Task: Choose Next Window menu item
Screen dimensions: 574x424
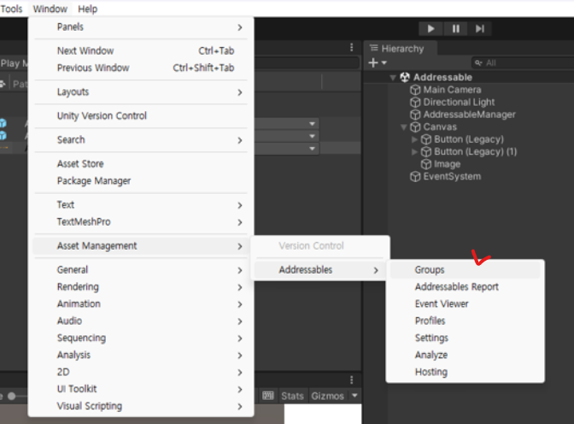Action: point(141,51)
